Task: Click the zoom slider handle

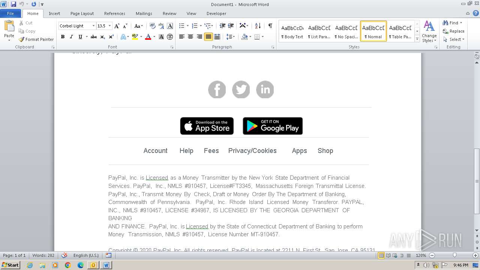Action: coord(454,255)
